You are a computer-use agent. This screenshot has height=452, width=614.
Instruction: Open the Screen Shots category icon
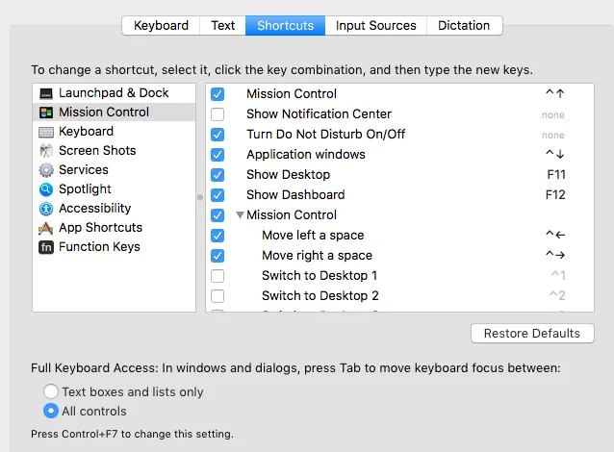(x=46, y=151)
